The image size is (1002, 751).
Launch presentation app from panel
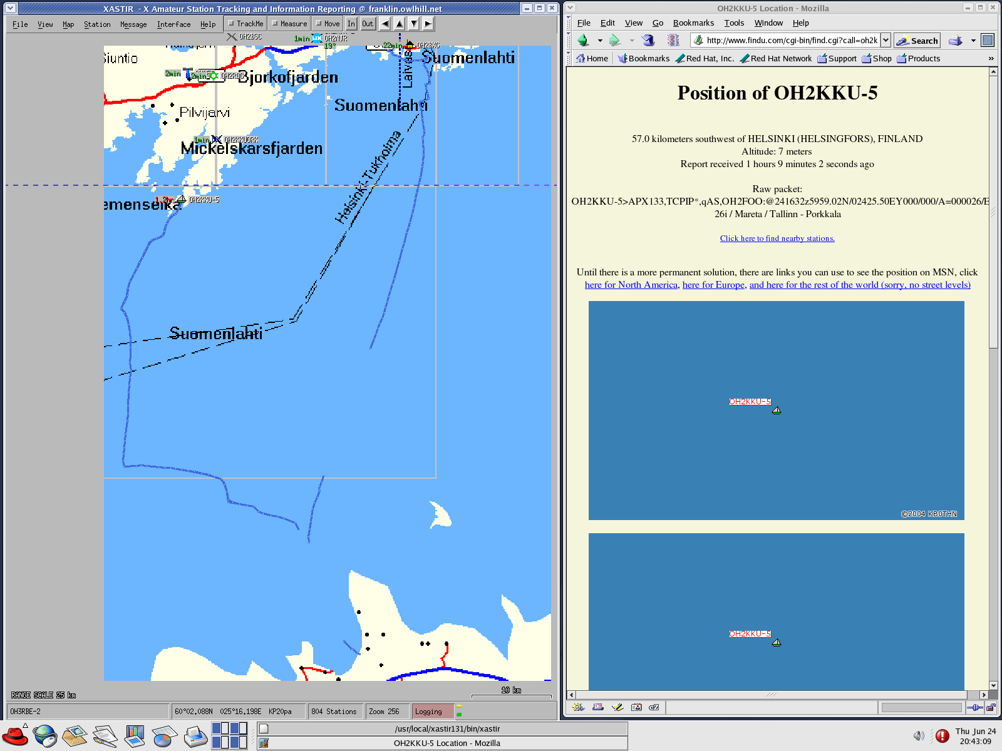click(x=135, y=735)
